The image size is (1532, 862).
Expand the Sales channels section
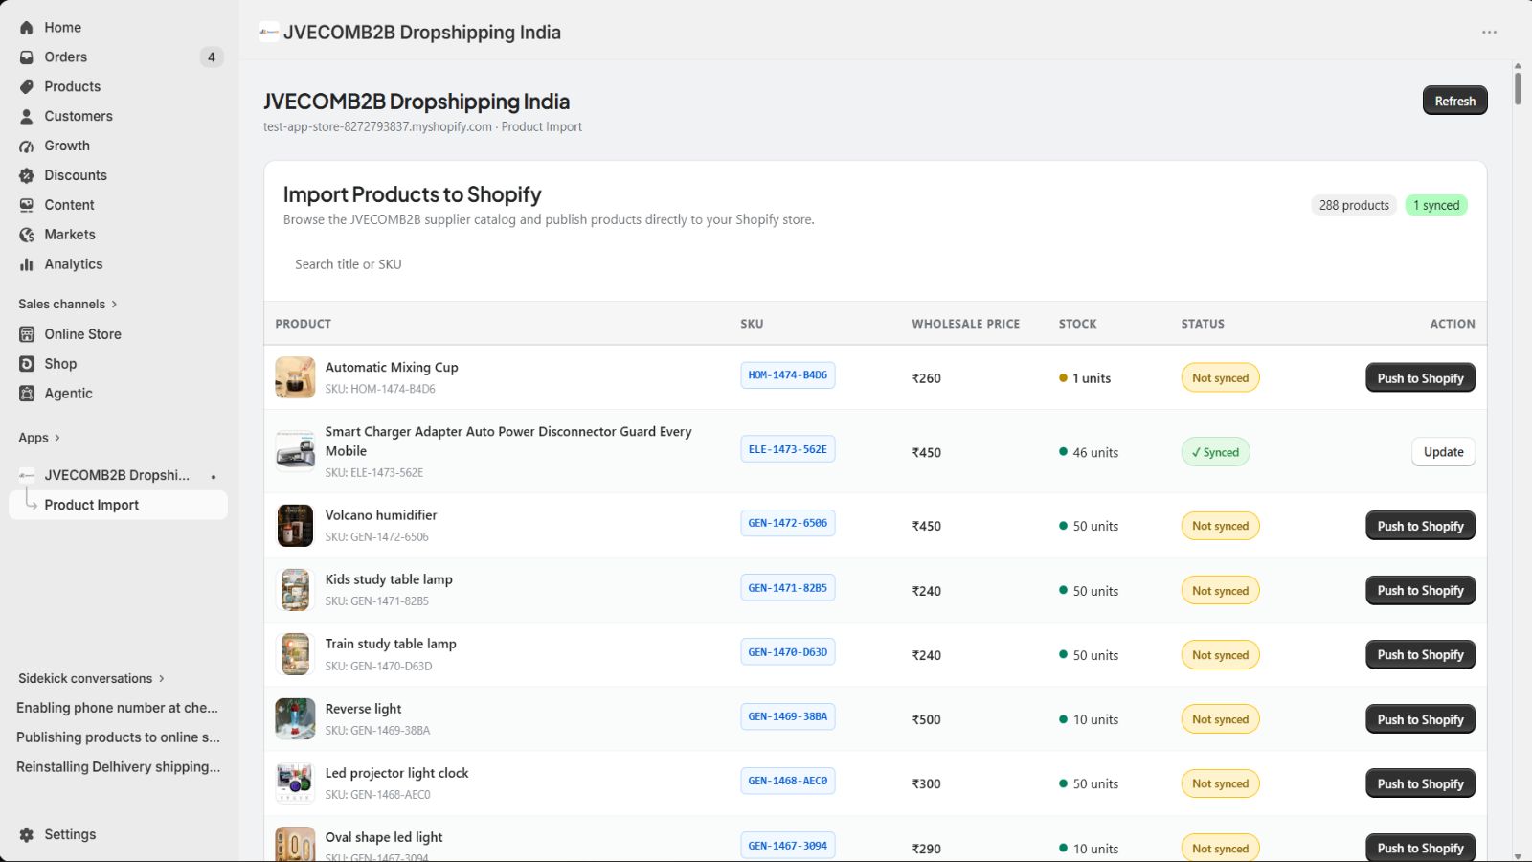[x=68, y=305]
